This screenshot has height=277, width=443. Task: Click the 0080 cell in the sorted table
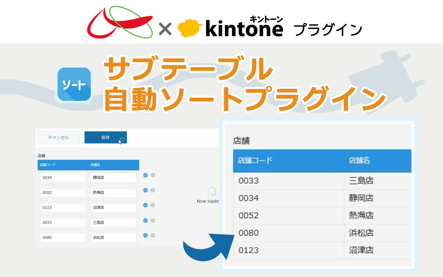[289, 233]
